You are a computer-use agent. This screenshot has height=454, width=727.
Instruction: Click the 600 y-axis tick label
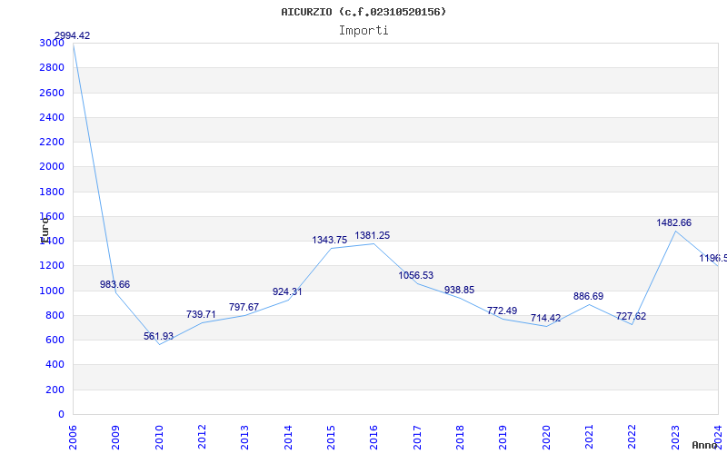pos(55,340)
